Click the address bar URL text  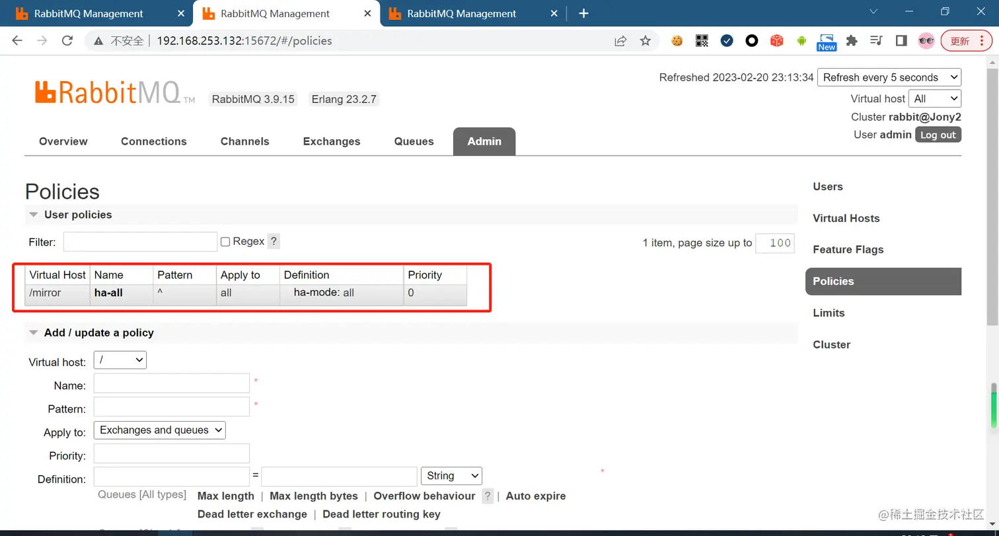pos(244,41)
